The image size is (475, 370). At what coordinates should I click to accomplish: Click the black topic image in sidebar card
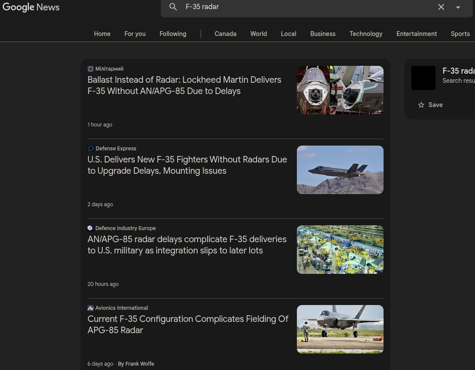(x=423, y=78)
